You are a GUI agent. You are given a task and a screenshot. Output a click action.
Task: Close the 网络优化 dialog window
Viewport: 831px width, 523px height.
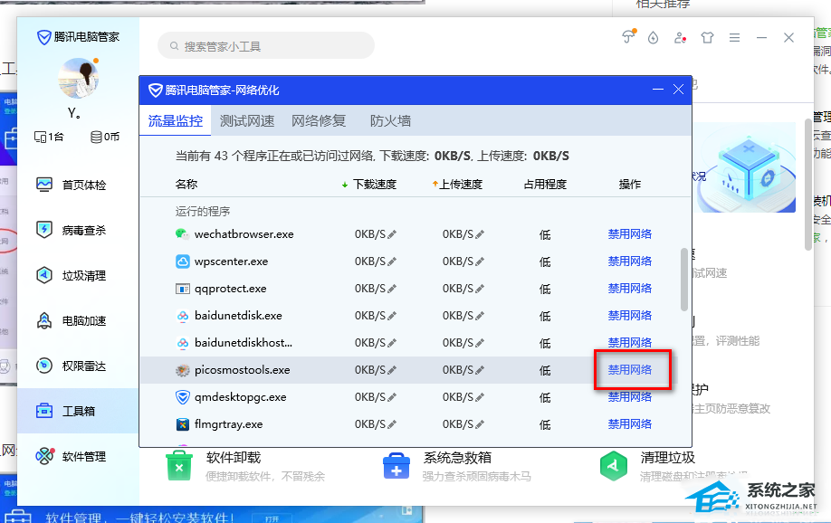pyautogui.click(x=678, y=90)
